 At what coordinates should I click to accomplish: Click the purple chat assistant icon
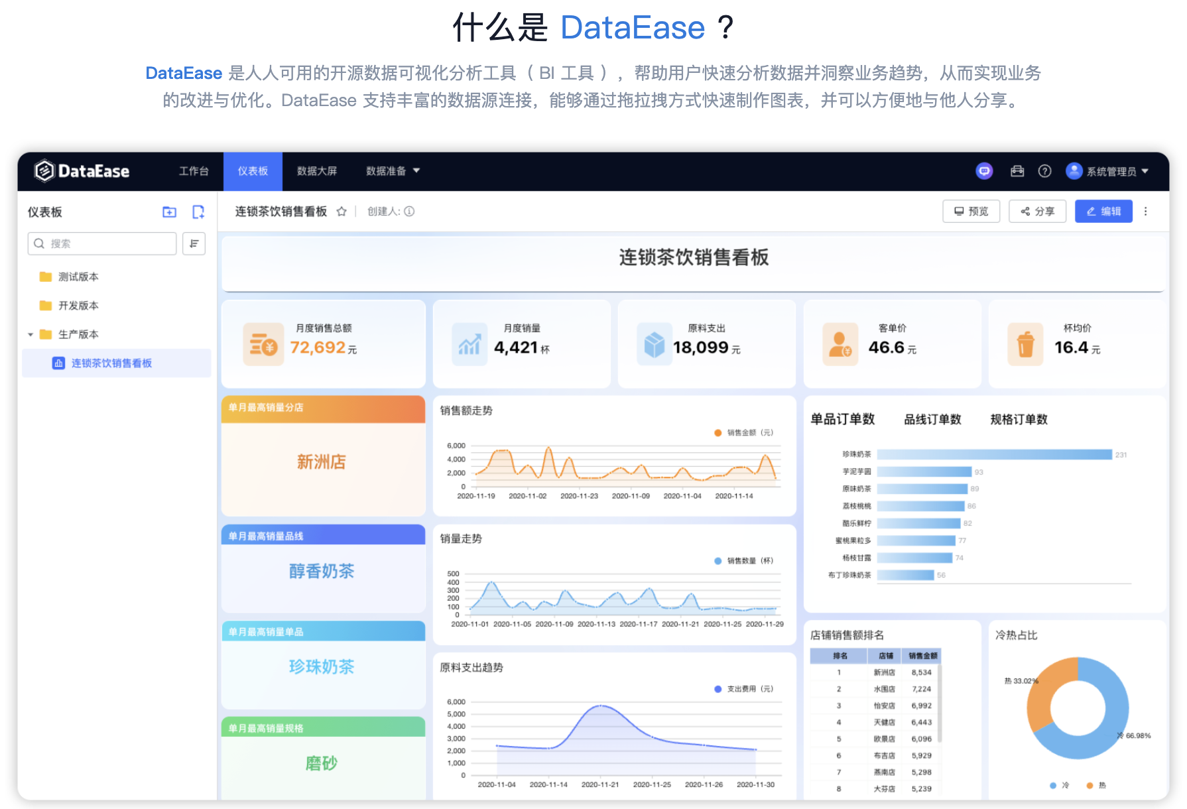[985, 171]
